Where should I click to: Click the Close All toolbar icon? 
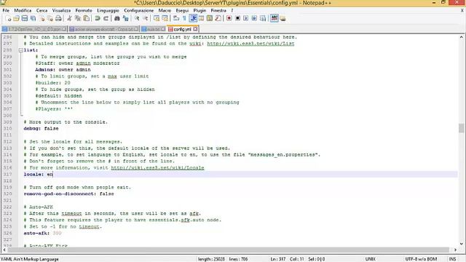click(50, 18)
